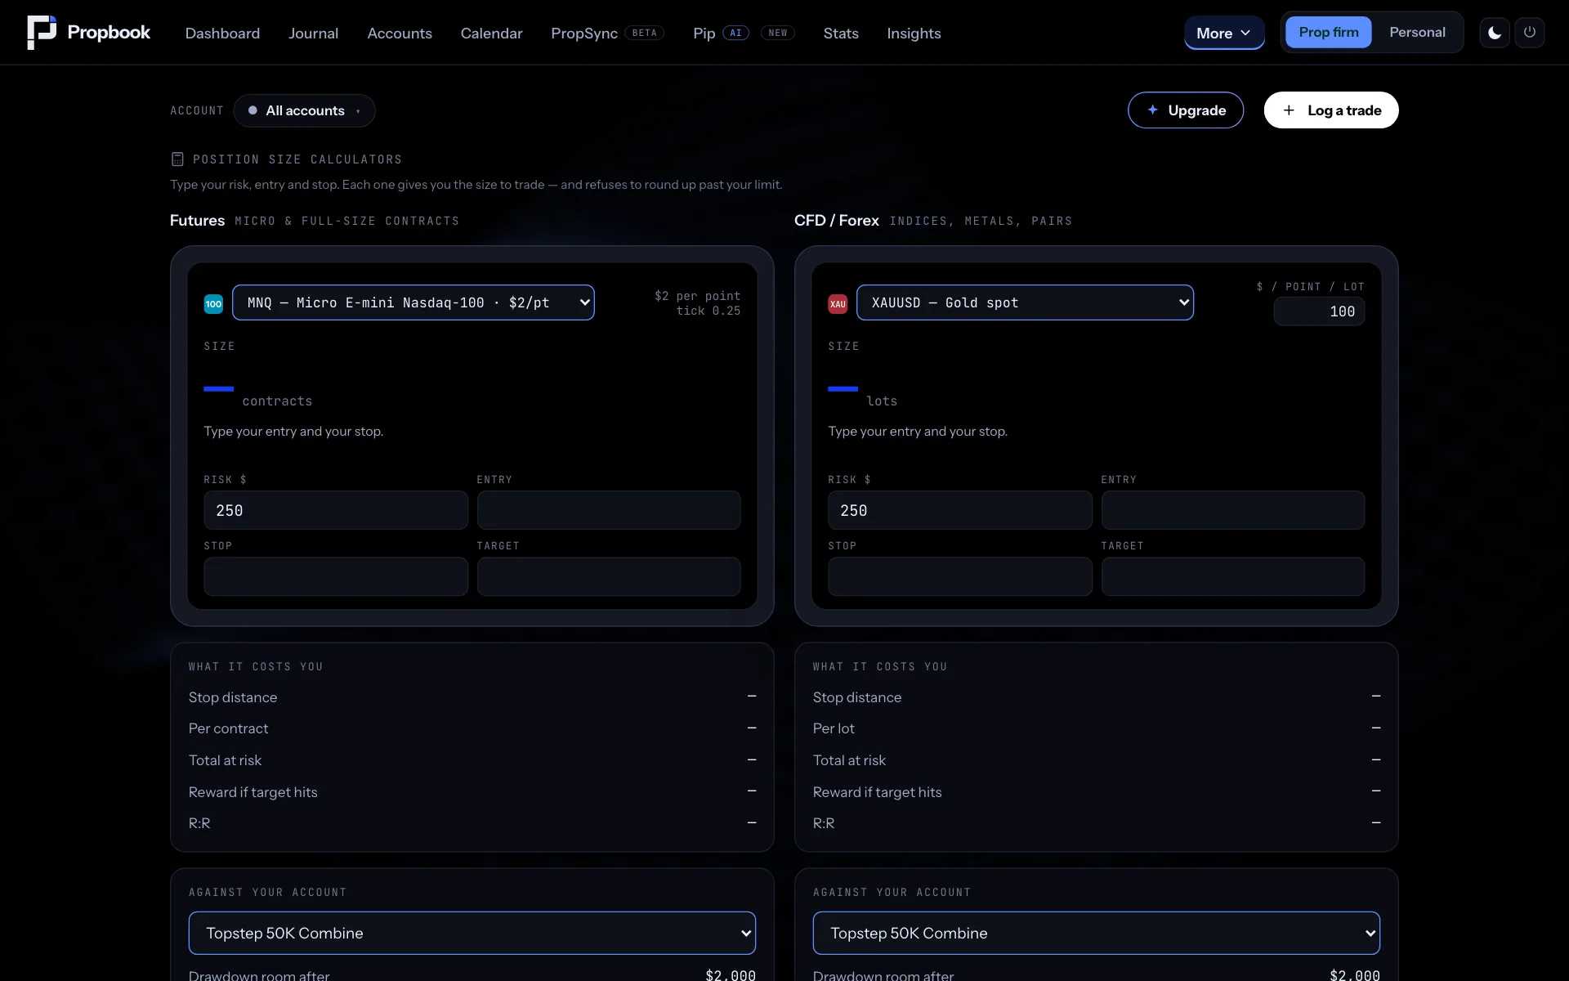This screenshot has width=1569, height=981.
Task: Open CFD Topstep 50K Combine account dropdown
Action: pyautogui.click(x=1097, y=933)
